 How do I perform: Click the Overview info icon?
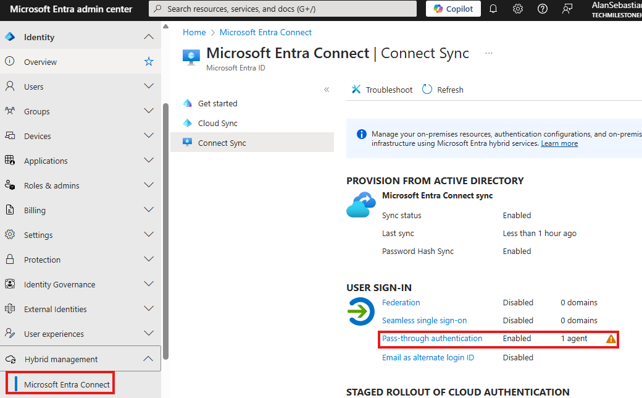click(x=10, y=61)
